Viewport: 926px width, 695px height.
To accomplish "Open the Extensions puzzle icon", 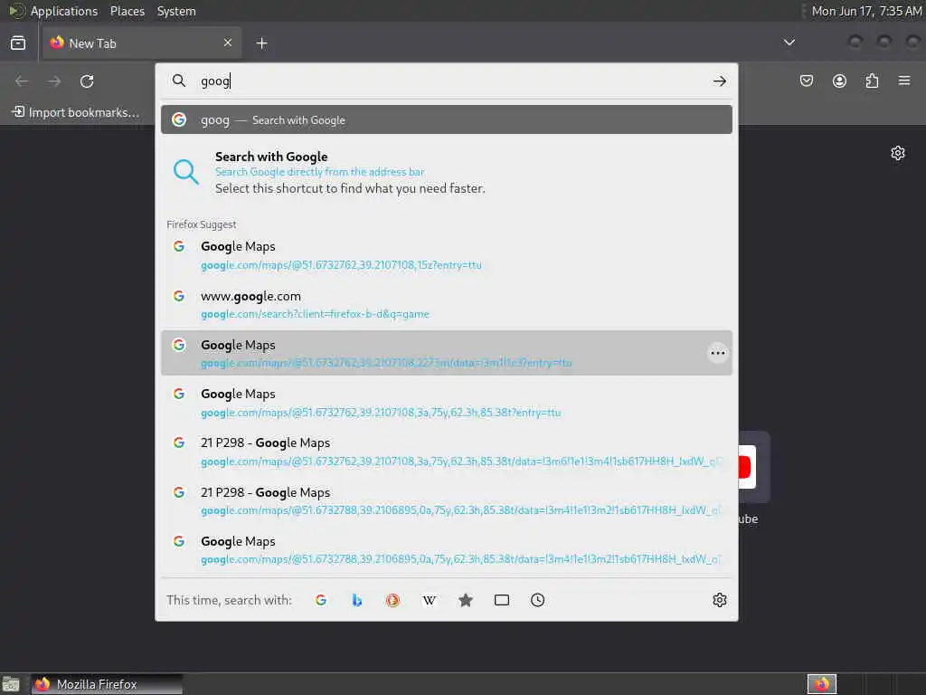I will click(872, 81).
